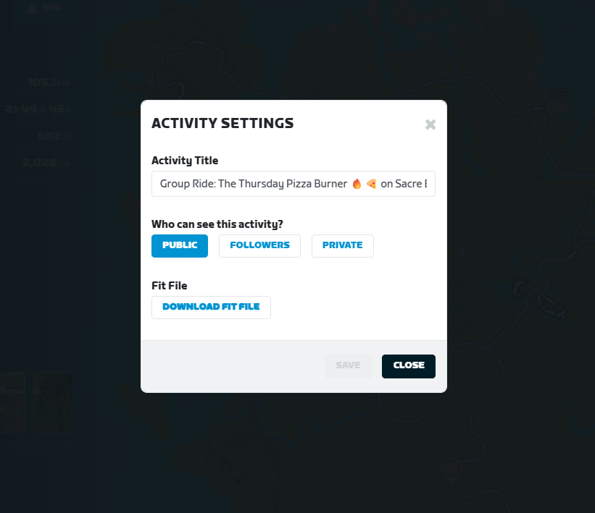Focus the Activity Title text field
This screenshot has width=595, height=513.
pos(294,184)
